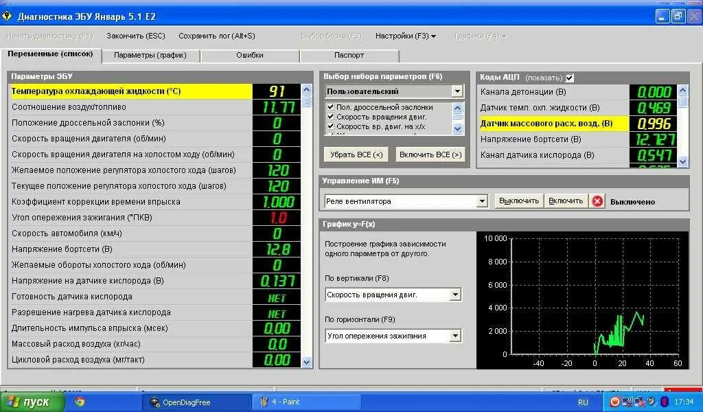This screenshot has height=412, width=703.
Task: Select Коэффициент коррекции времени впрыска row
Action: pyautogui.click(x=154, y=202)
